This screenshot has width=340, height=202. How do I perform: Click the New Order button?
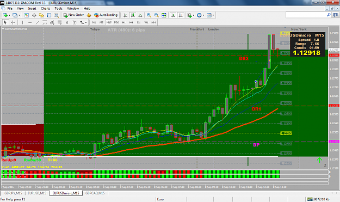pyautogui.click(x=73, y=15)
